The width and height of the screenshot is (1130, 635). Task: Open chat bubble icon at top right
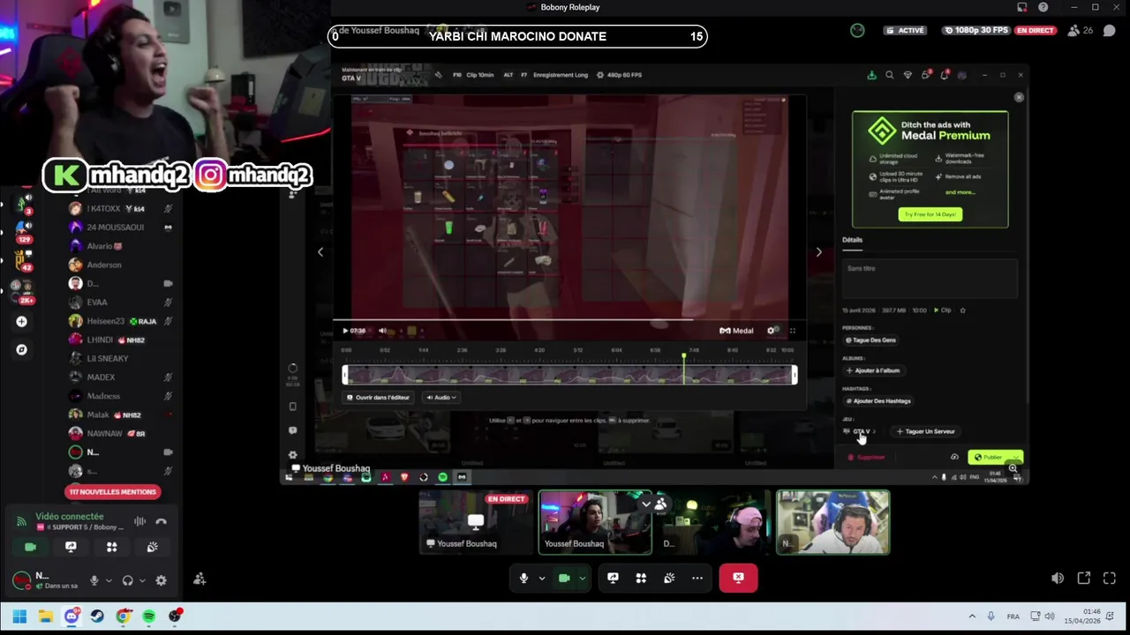1110,30
